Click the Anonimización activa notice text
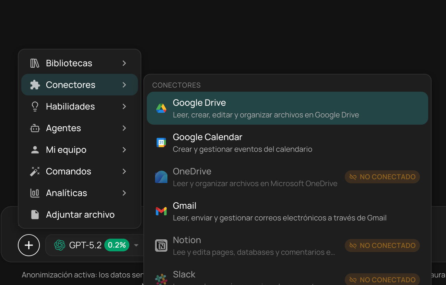446x285 pixels. 82,275
